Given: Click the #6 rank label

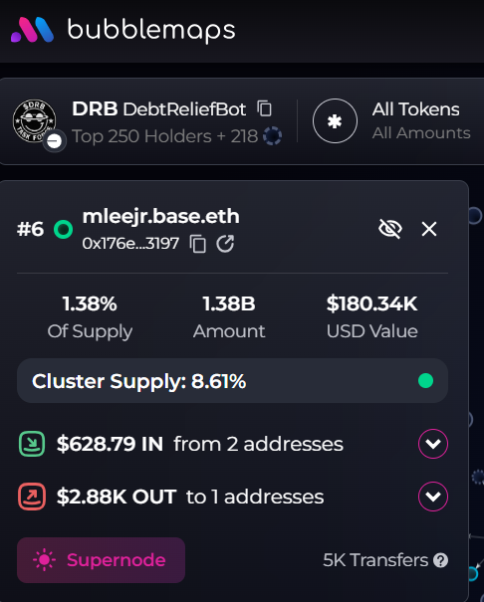Looking at the screenshot, I should coord(30,229).
